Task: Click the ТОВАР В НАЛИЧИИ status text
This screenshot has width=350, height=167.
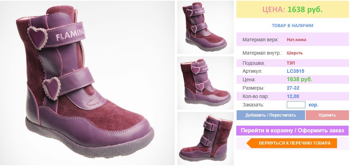Action: click(x=292, y=26)
